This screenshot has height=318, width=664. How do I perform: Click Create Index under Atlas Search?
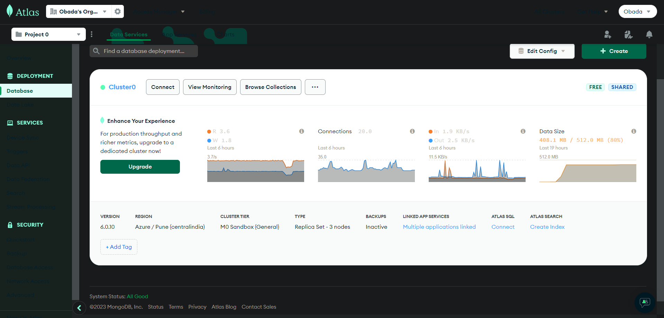pyautogui.click(x=547, y=227)
